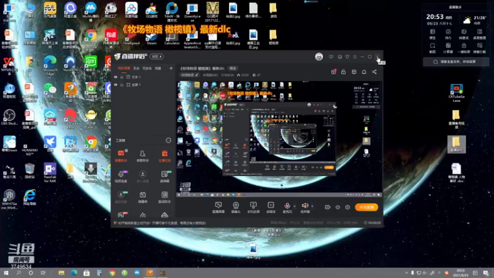494x278 pixels.
Task: Open Microsoft Store from the taskbar
Action: [x=86, y=272]
